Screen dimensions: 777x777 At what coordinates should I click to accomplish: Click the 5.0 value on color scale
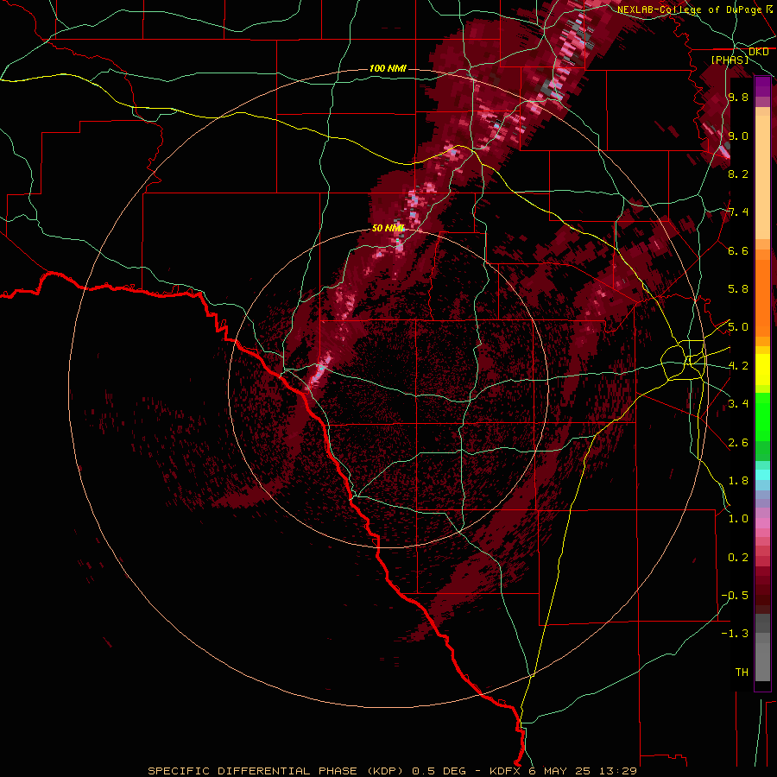pos(738,327)
